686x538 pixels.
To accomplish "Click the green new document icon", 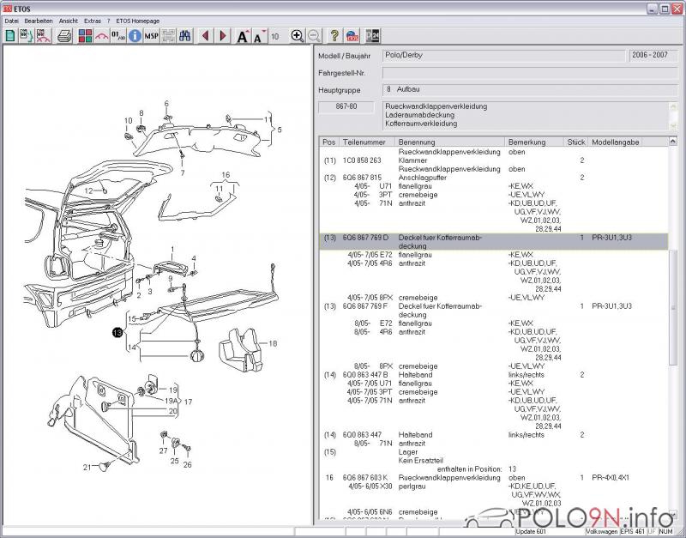I will tap(10, 36).
